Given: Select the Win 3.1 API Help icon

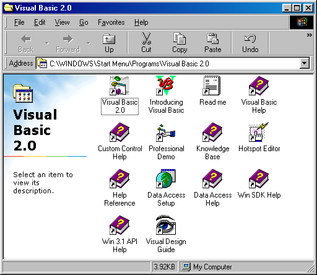Looking at the screenshot, I should pos(119,225).
